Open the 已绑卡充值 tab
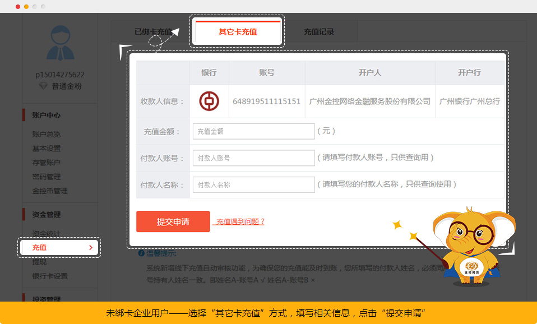The height and width of the screenshot is (324, 537). click(x=152, y=32)
